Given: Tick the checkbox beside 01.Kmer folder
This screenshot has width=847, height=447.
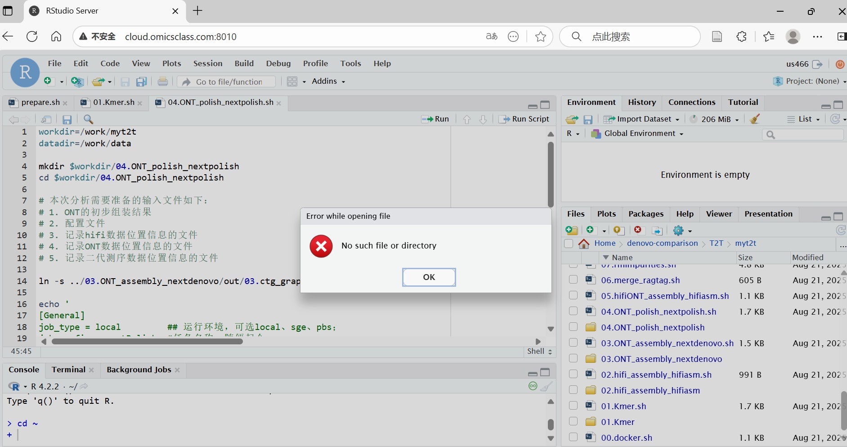Looking at the screenshot, I should click(x=573, y=422).
